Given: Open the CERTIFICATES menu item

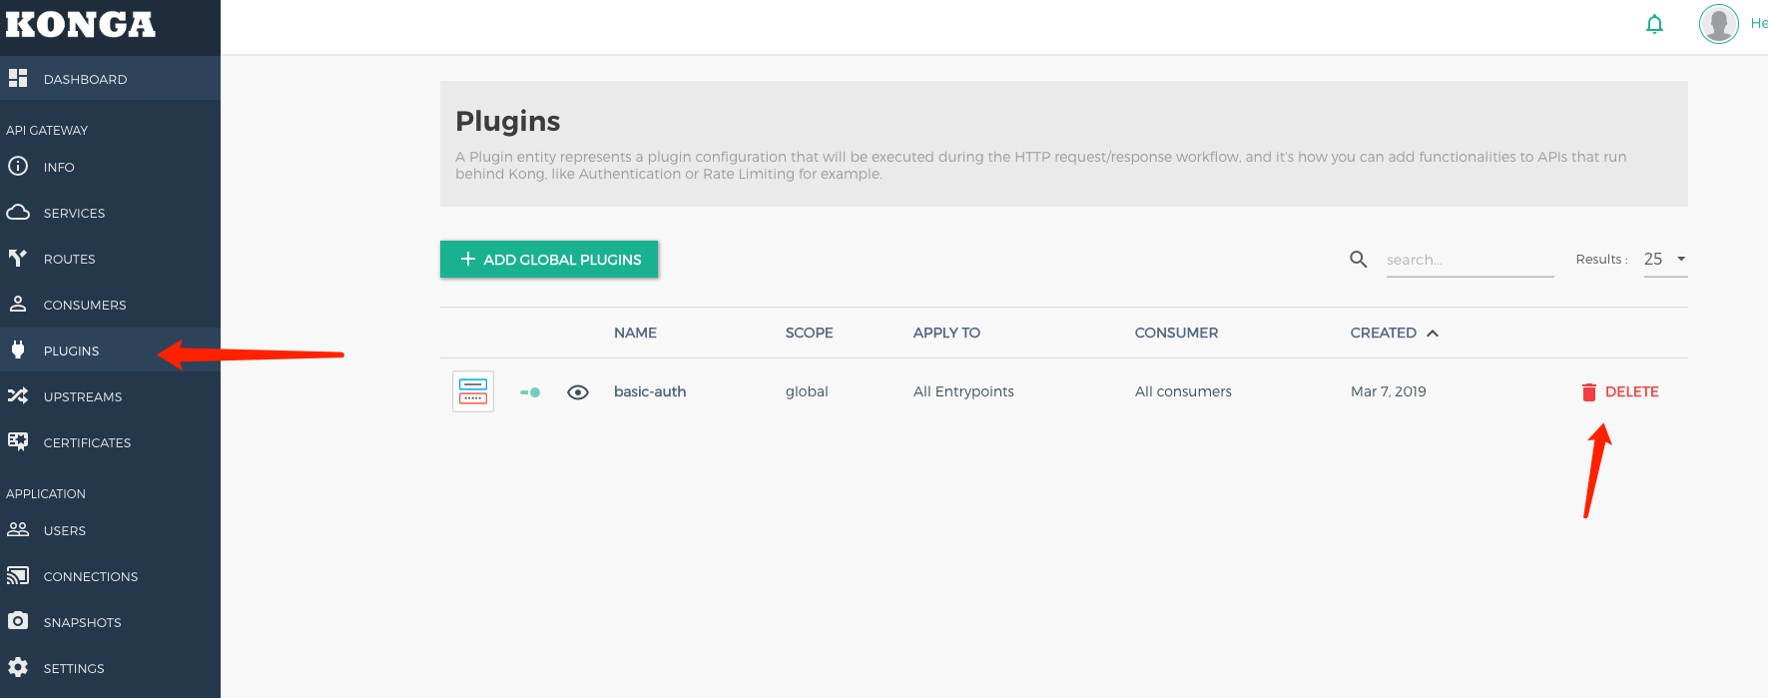Looking at the screenshot, I should 110,442.
